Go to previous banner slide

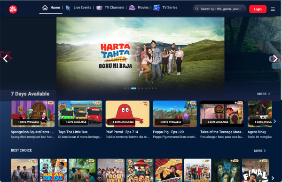(x=5, y=59)
